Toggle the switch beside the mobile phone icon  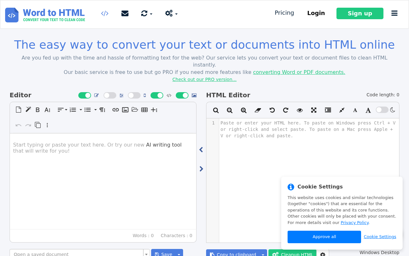pyautogui.click(x=134, y=95)
